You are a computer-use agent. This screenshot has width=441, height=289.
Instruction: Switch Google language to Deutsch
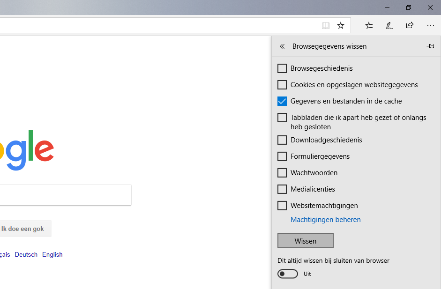26,254
